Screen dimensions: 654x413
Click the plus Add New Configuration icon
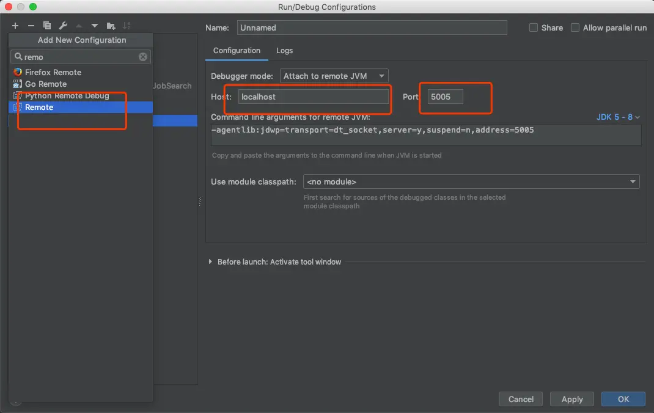tap(15, 26)
